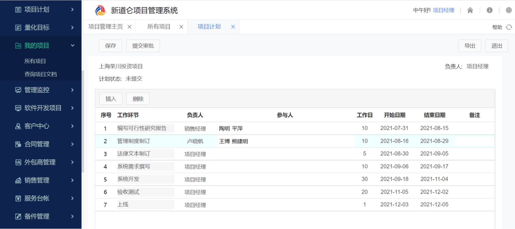Expand 服务台帐 sidebar chevron
515x229 pixels.
pyautogui.click(x=72, y=199)
